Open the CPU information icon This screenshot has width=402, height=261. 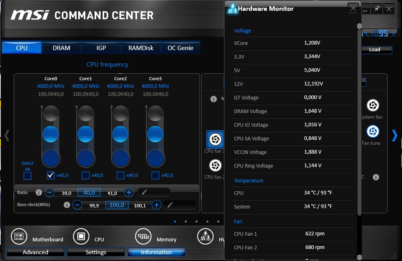81,236
